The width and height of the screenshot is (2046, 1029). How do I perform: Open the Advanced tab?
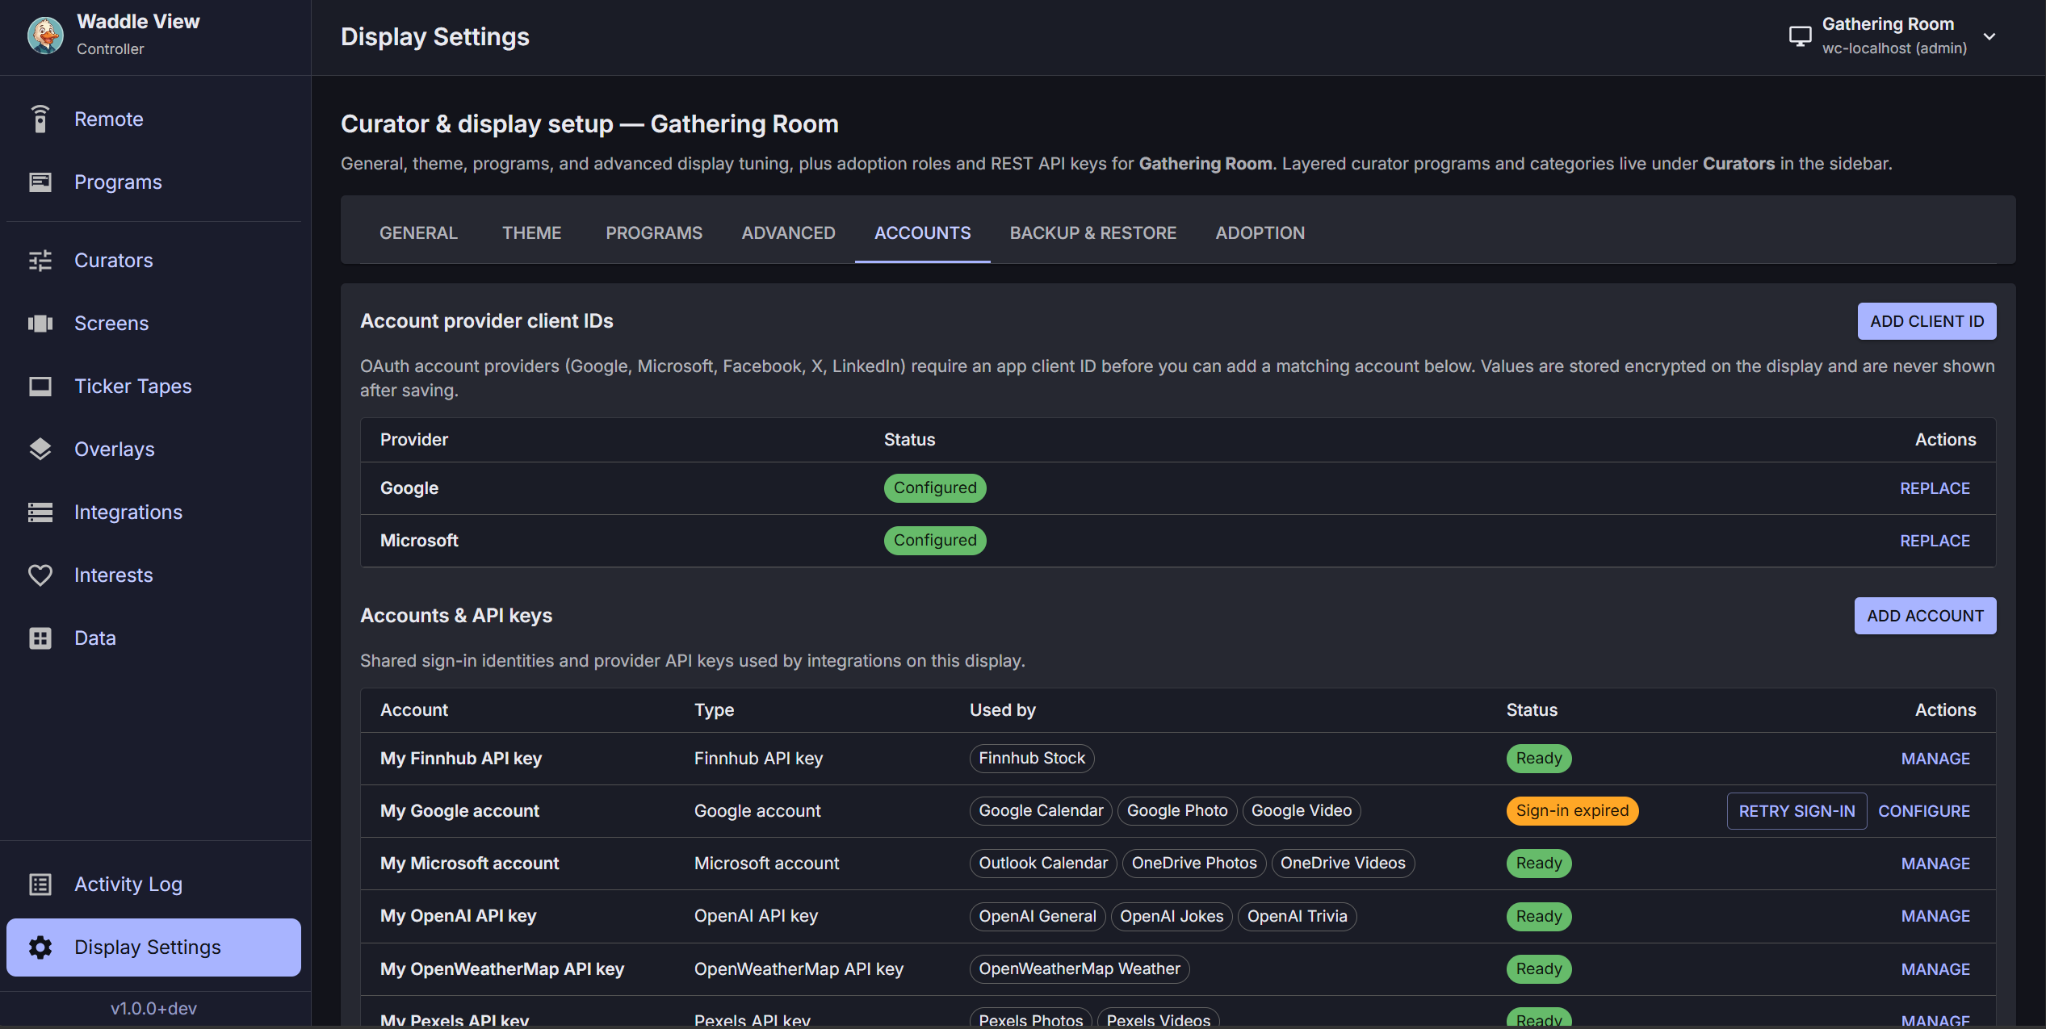(788, 232)
